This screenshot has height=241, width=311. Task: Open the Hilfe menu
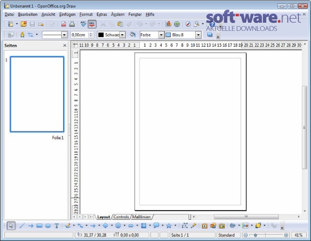(x=150, y=14)
